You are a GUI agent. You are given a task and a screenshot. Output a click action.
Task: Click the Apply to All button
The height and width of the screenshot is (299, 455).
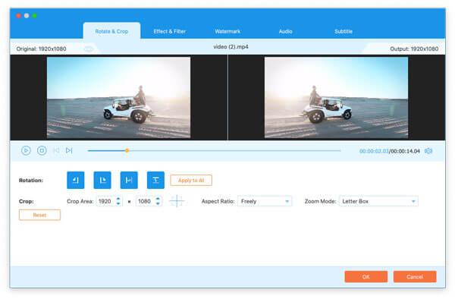pos(191,181)
